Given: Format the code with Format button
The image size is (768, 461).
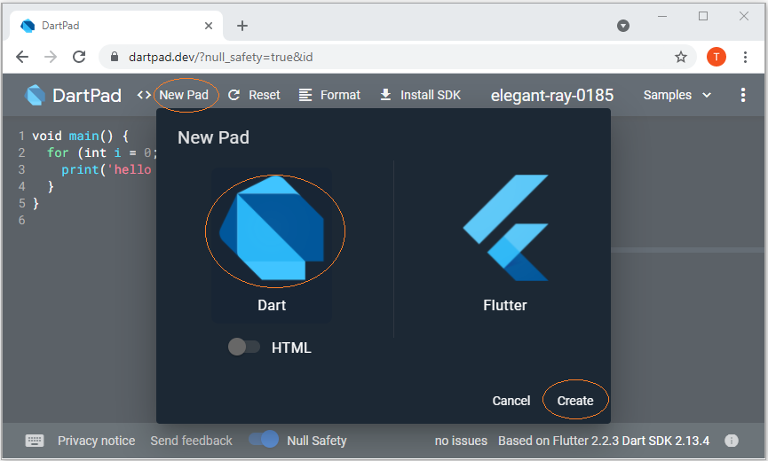Looking at the screenshot, I should pos(329,95).
